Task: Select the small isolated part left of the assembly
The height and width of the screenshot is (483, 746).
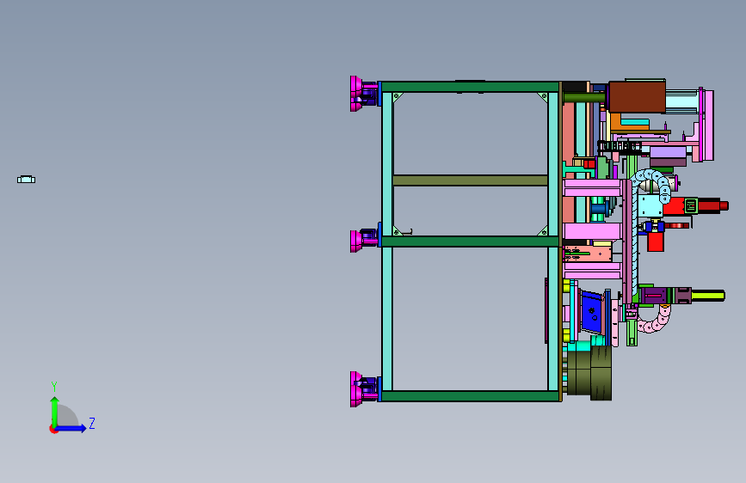Action: [x=26, y=180]
